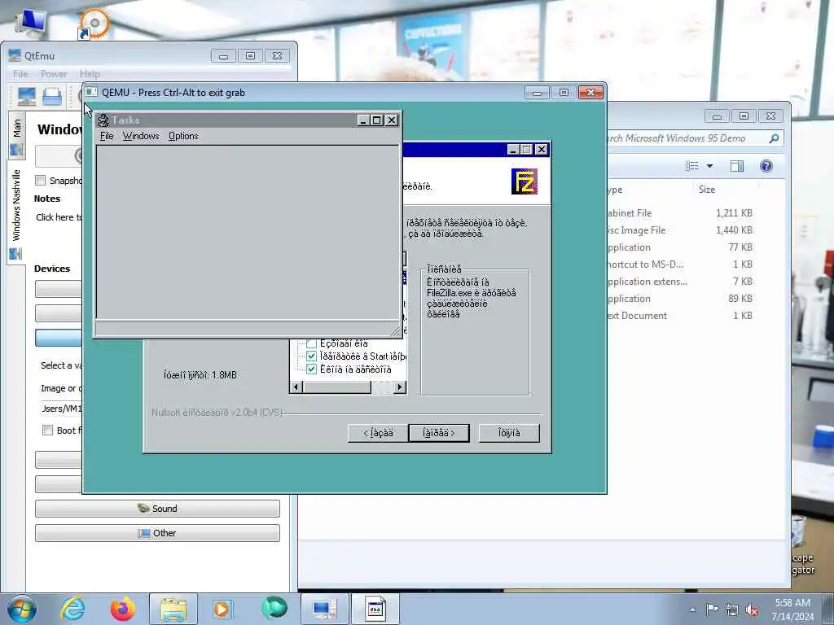The image size is (834, 625).
Task: Open Explorer help icon
Action: [766, 166]
